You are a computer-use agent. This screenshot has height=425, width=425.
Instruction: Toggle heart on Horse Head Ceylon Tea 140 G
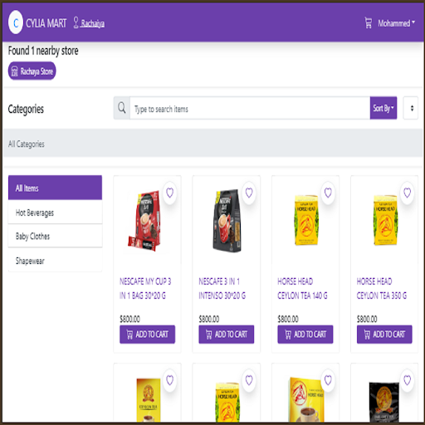tap(328, 193)
